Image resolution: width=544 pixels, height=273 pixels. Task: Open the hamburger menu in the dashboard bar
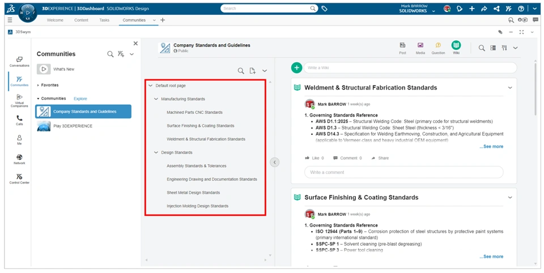pyautogui.click(x=10, y=20)
